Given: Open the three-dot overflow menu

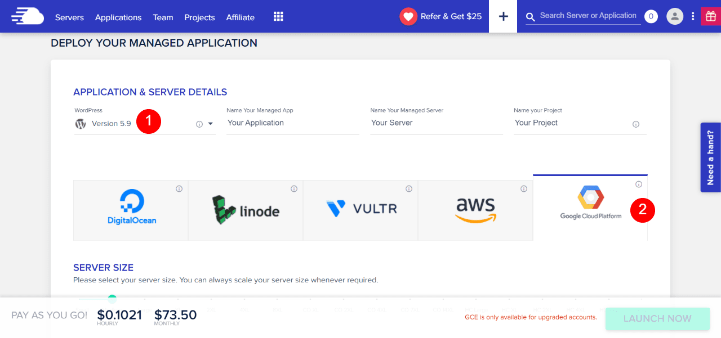Looking at the screenshot, I should pyautogui.click(x=693, y=16).
